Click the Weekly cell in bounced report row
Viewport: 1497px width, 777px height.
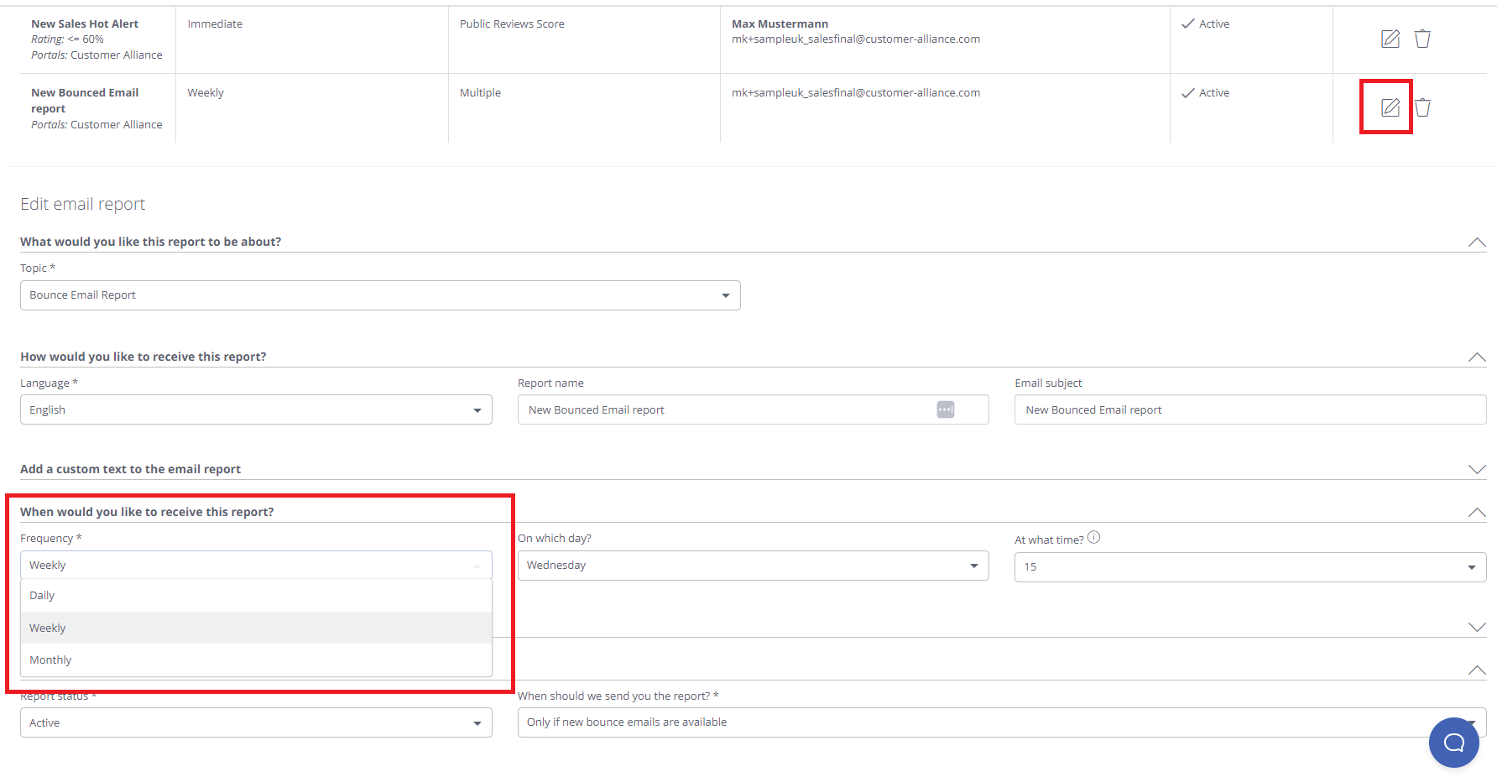click(x=206, y=92)
